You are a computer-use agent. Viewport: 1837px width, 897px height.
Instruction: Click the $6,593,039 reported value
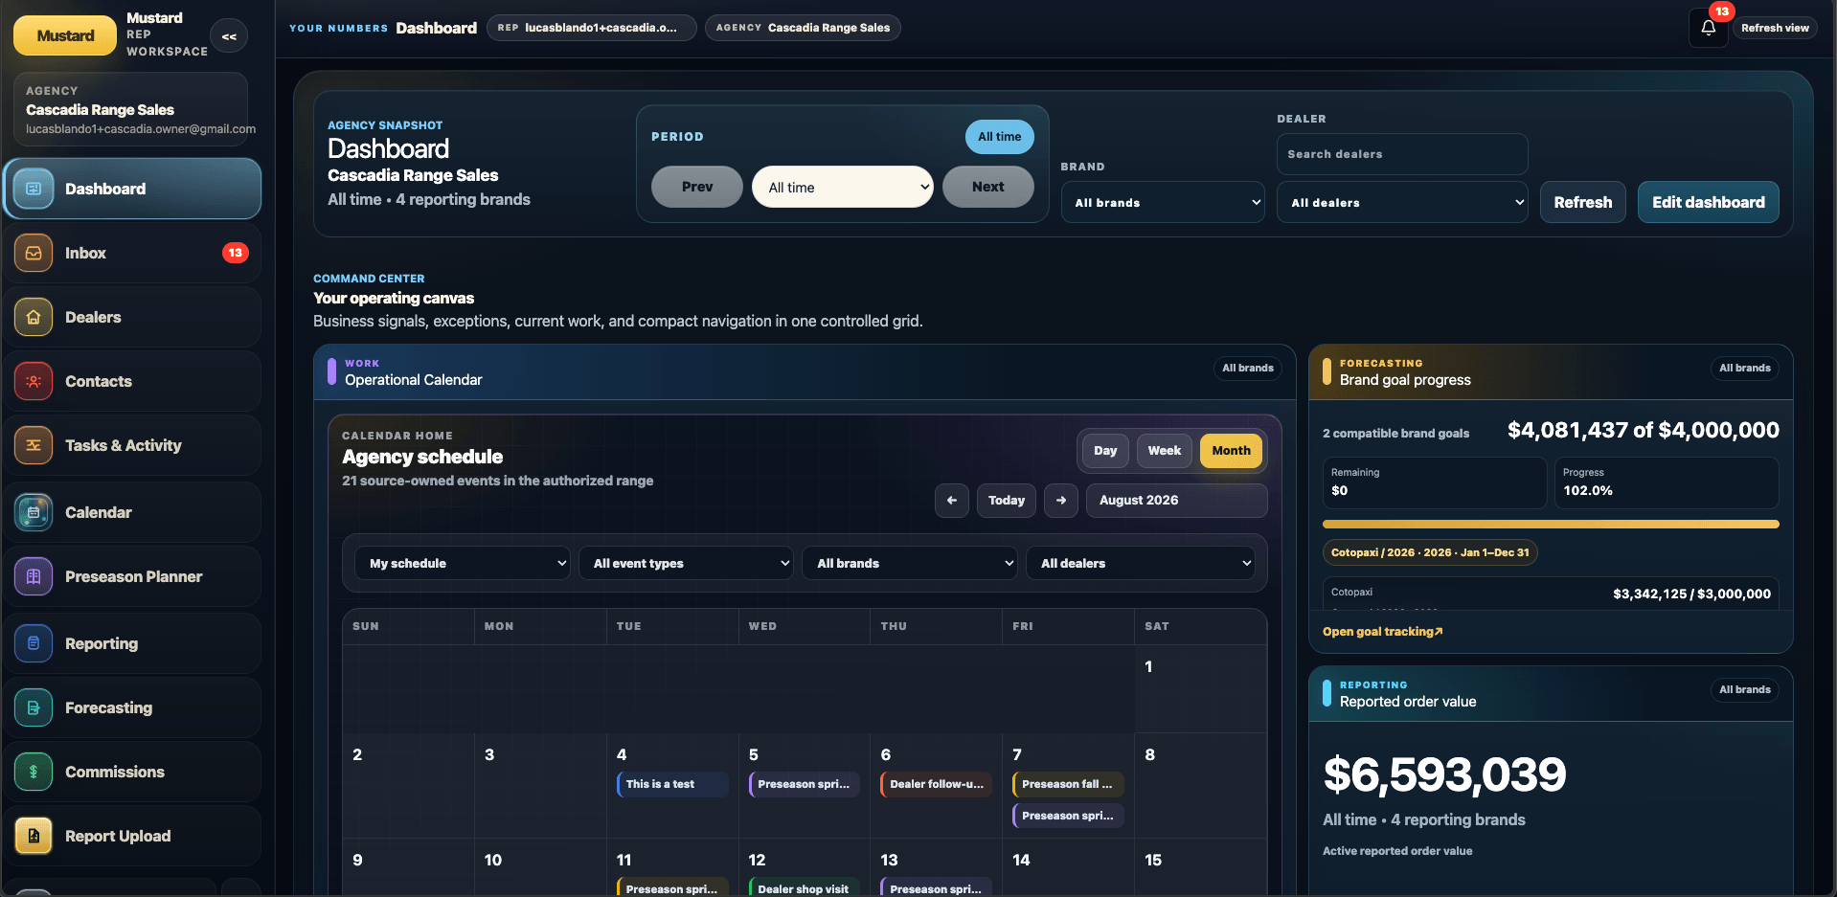(1444, 774)
